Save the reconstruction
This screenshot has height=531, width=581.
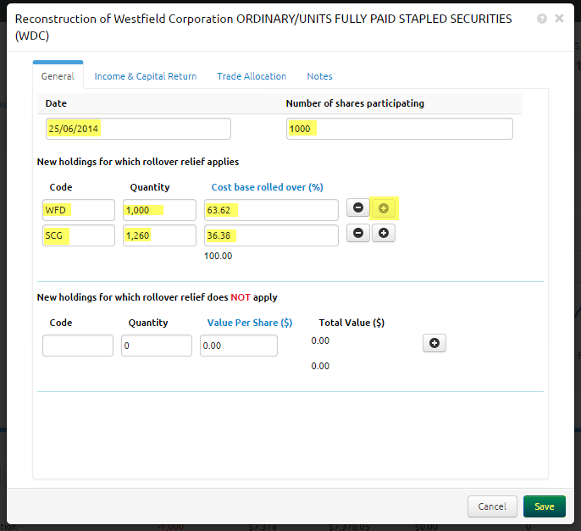[x=545, y=506]
